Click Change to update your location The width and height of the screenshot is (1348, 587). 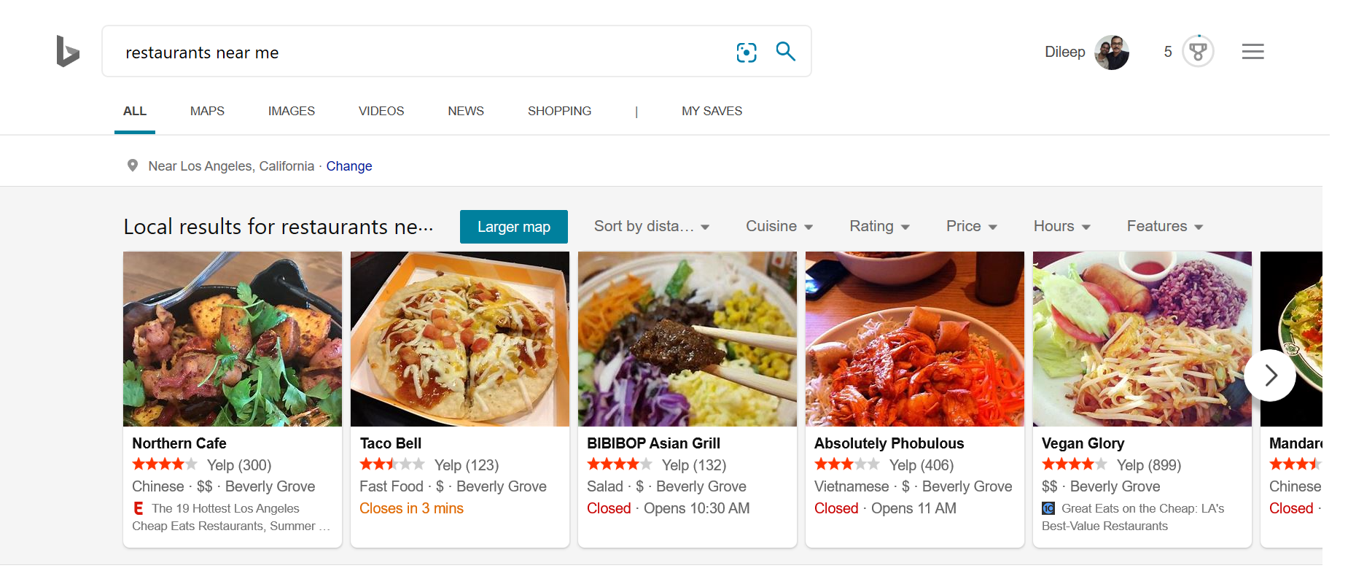pos(348,166)
